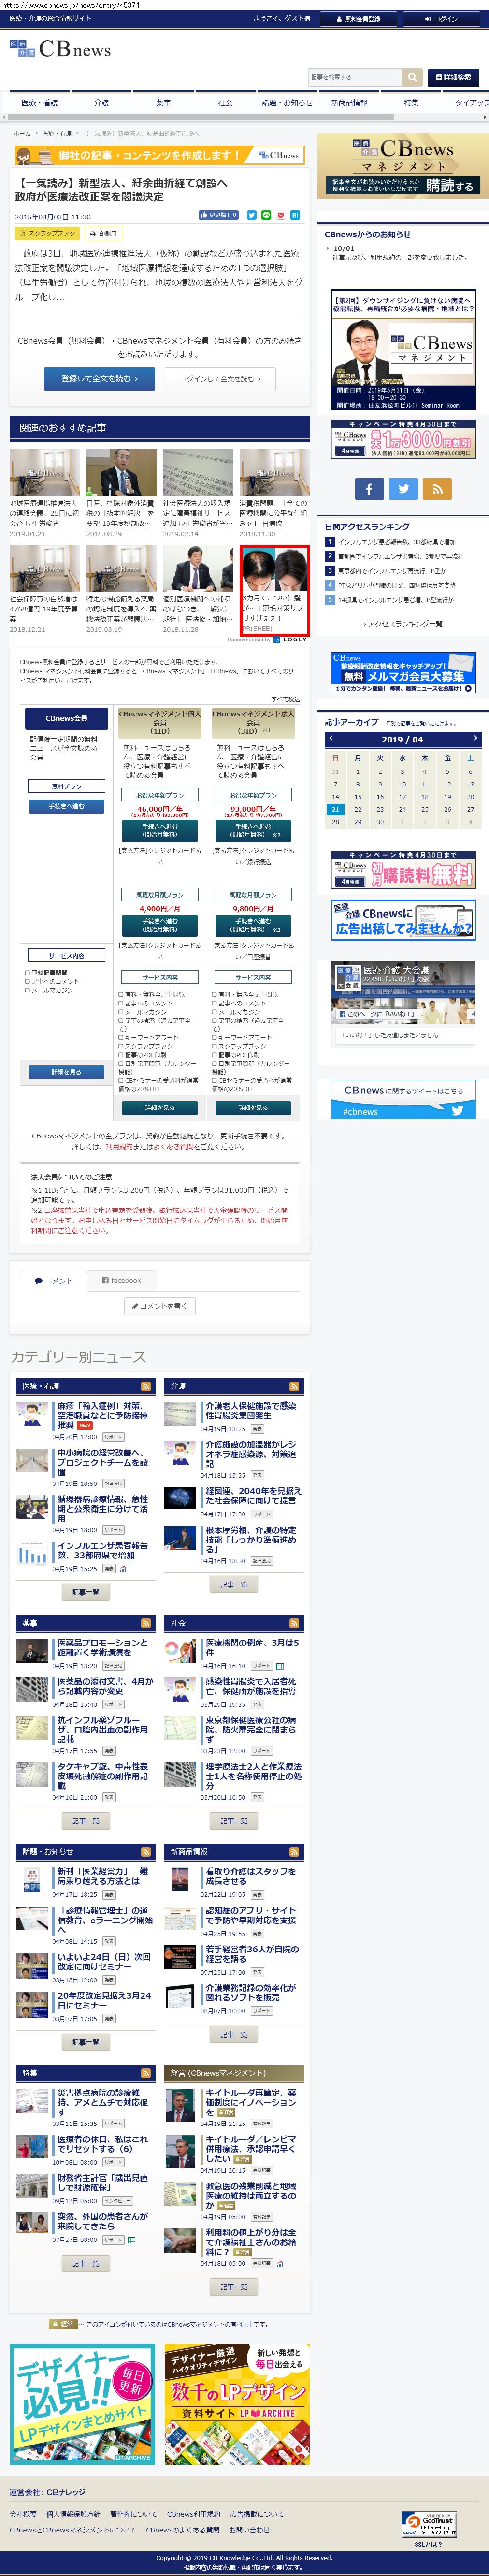Open CBnews Twitter via sidebar bird icon

pos(402,488)
